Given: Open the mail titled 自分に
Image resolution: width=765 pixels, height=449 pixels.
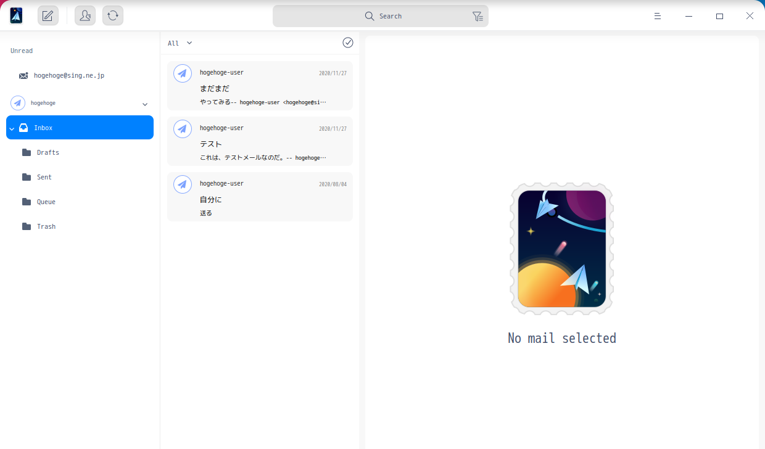Looking at the screenshot, I should [260, 197].
